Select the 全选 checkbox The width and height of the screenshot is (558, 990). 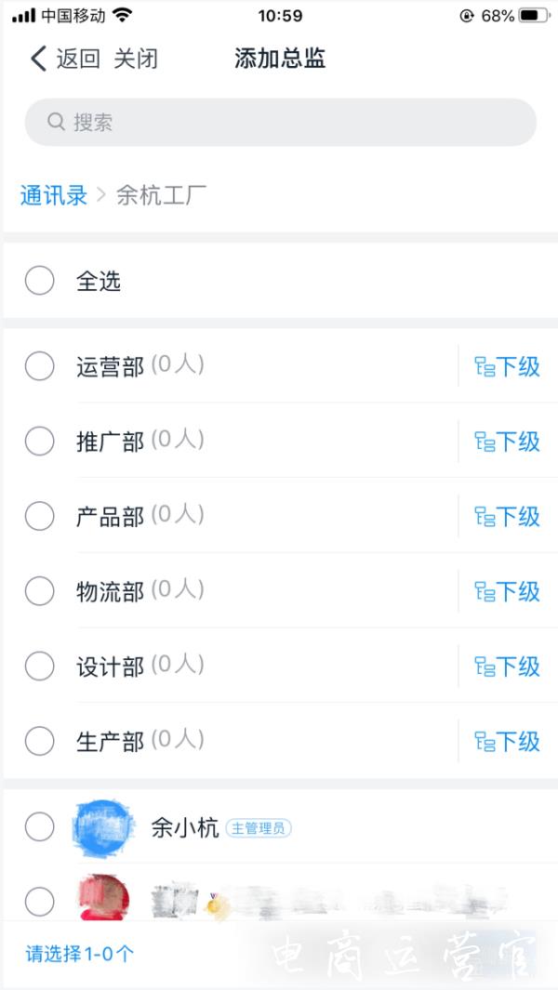(x=39, y=280)
